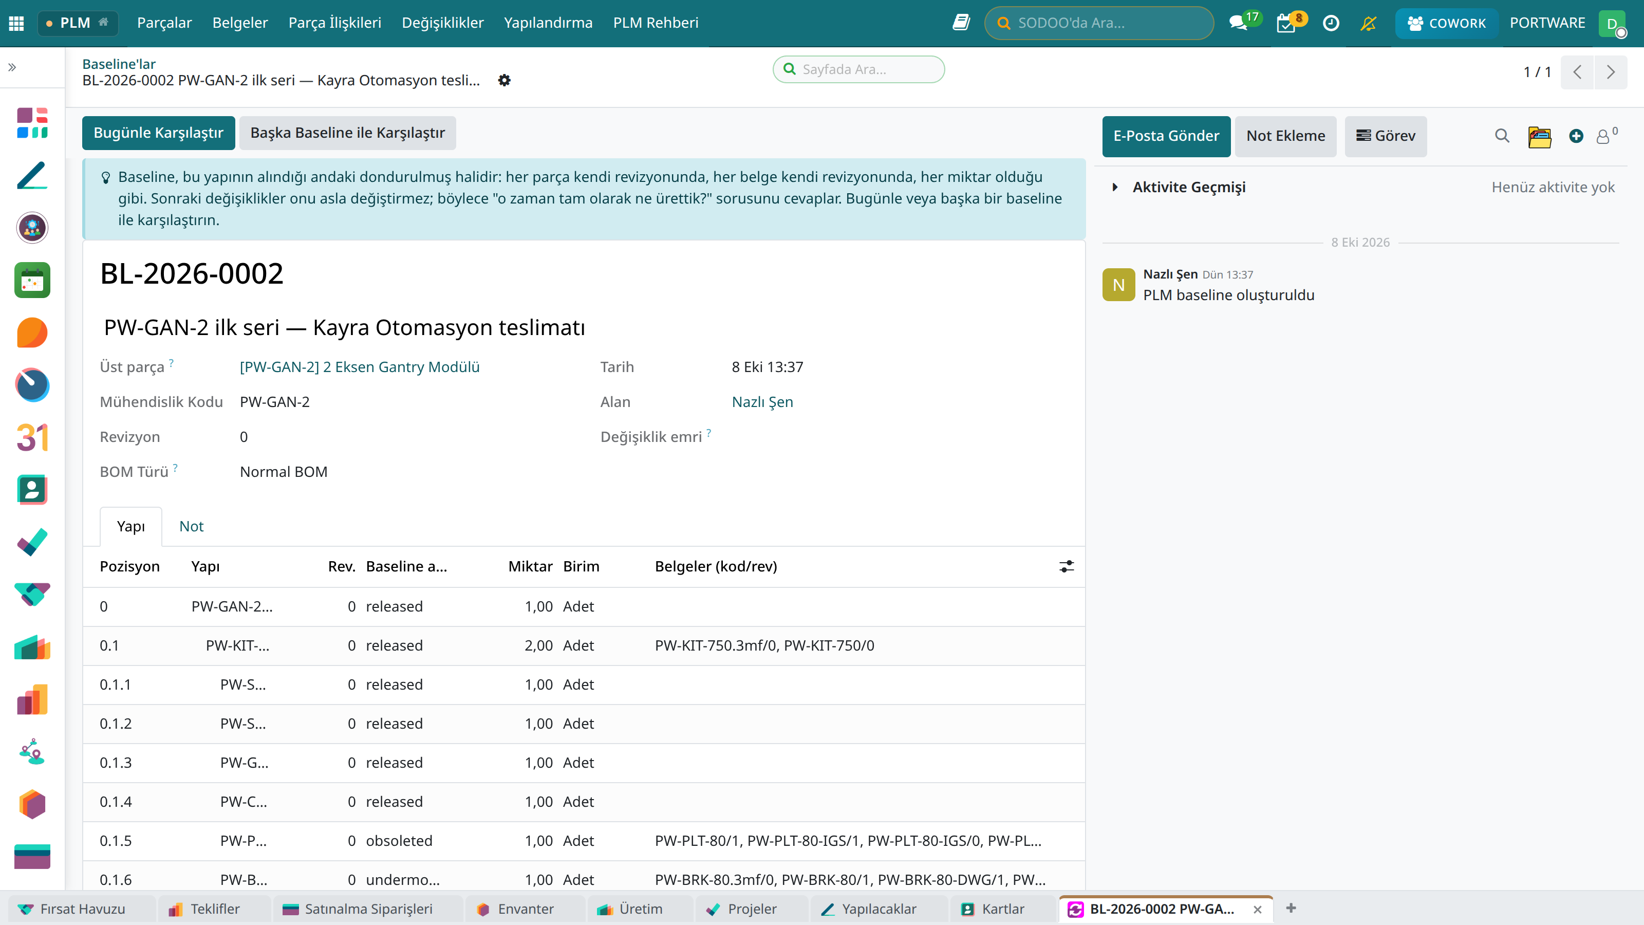Open the dashboard tiles icon in sidebar

(x=32, y=123)
